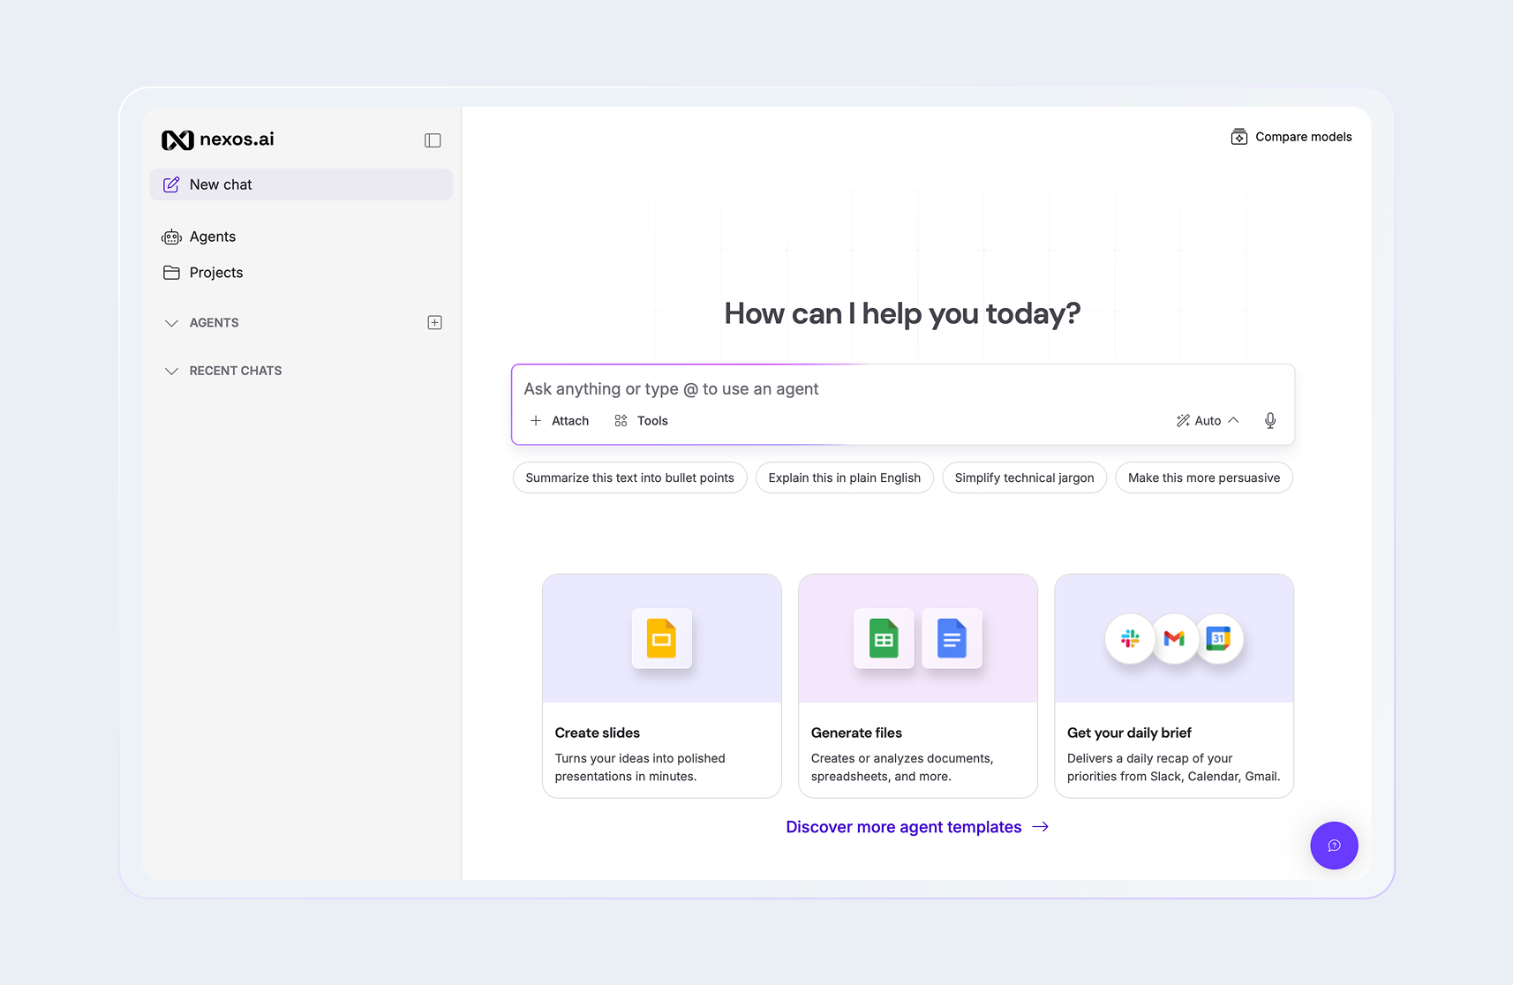This screenshot has width=1513, height=985.
Task: Open the microphone input icon in the chat box
Action: click(x=1270, y=420)
